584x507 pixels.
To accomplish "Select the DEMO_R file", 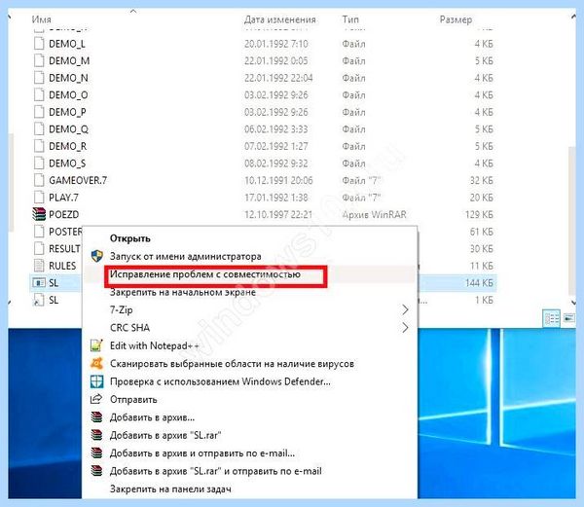I will [68, 146].
